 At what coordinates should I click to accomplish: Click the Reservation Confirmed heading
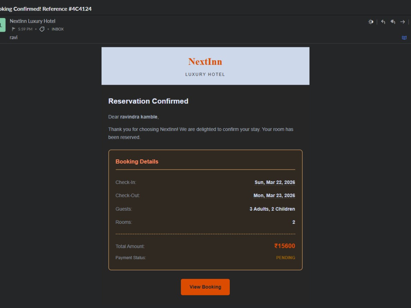(148, 101)
